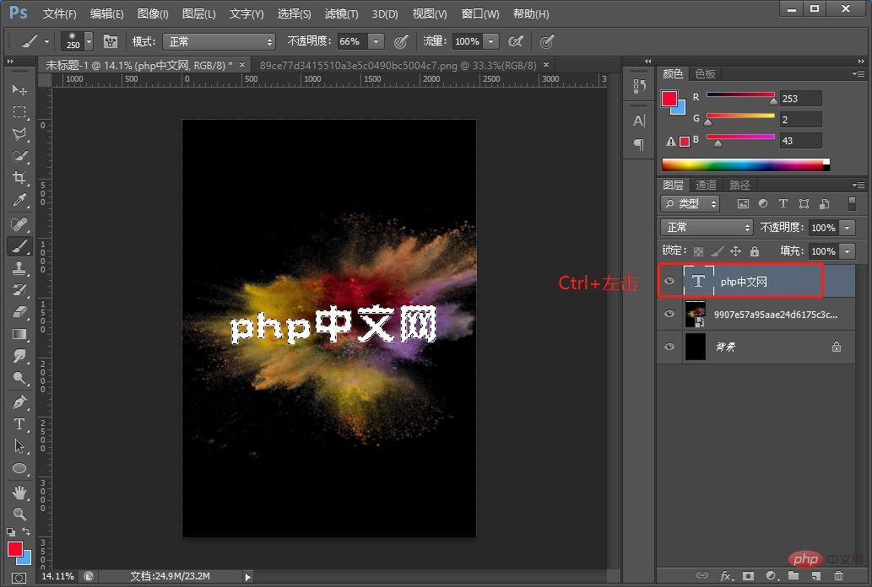Select the Zoom tool
This screenshot has width=872, height=587.
coord(19,514)
